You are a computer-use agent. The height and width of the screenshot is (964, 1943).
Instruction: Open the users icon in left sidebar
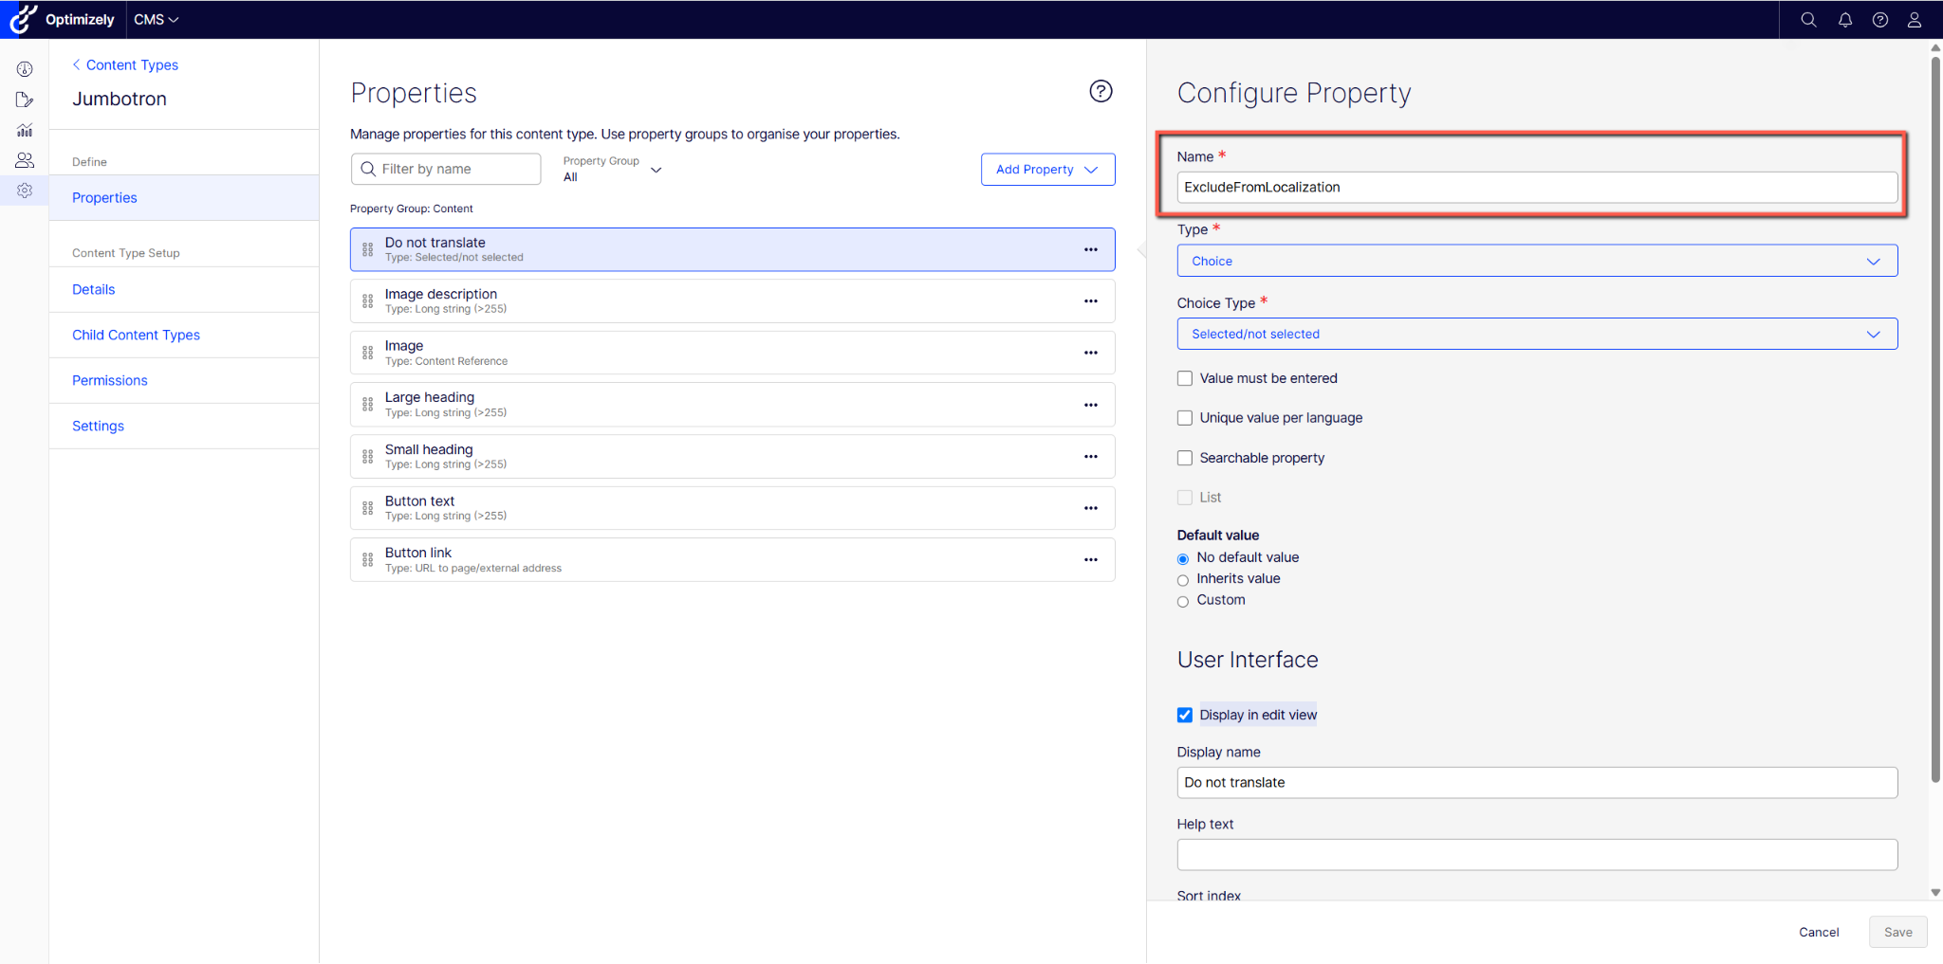pyautogui.click(x=25, y=160)
